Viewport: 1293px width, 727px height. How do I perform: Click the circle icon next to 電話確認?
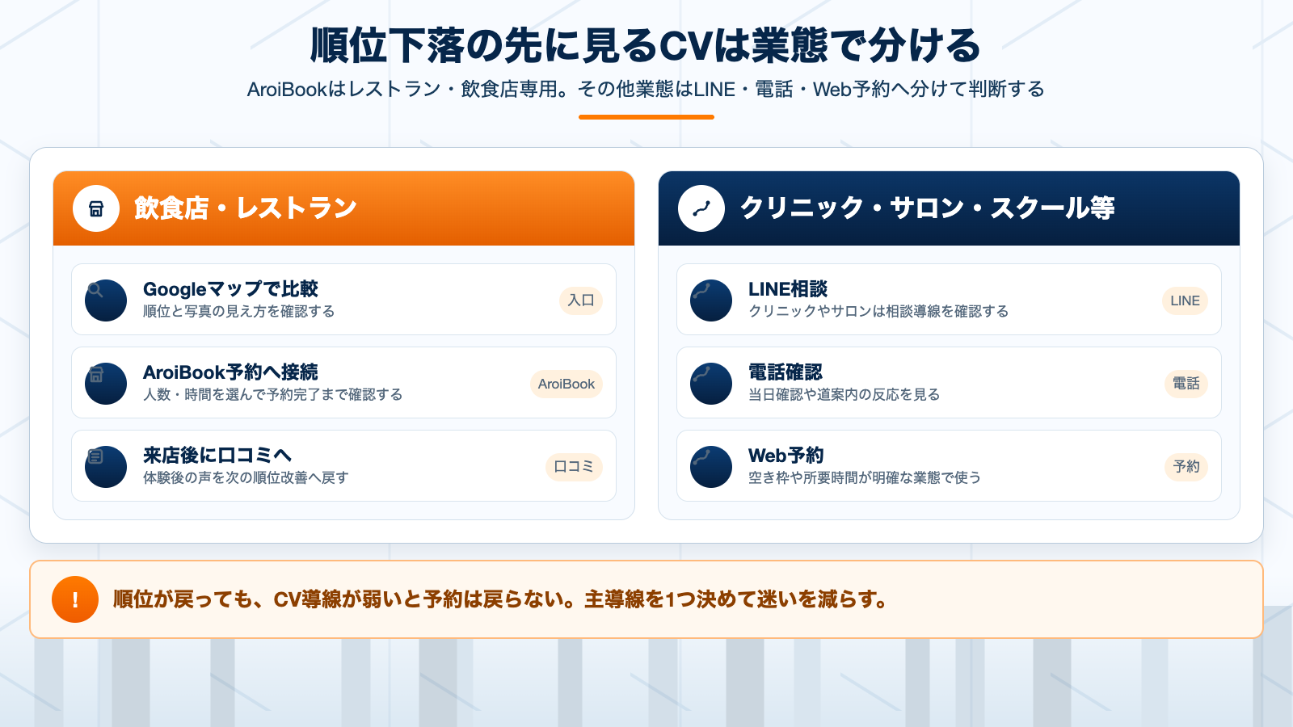[x=711, y=384]
